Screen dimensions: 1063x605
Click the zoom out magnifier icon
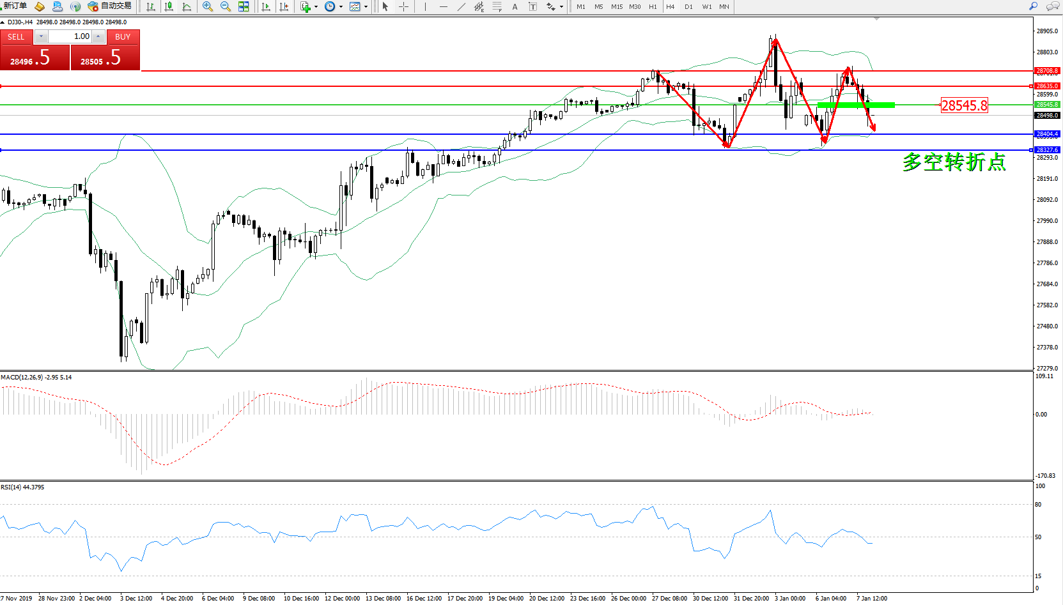pyautogui.click(x=226, y=6)
